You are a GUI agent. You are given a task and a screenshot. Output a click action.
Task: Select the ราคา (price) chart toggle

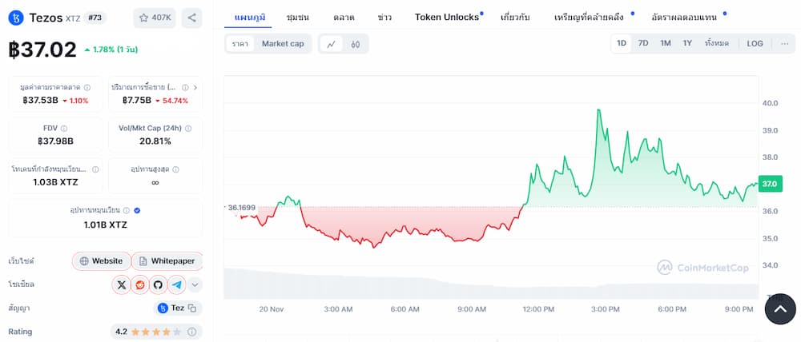240,44
